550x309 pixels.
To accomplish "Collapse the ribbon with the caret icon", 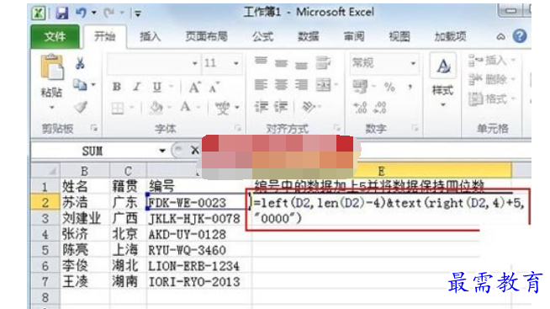I will click(500, 36).
